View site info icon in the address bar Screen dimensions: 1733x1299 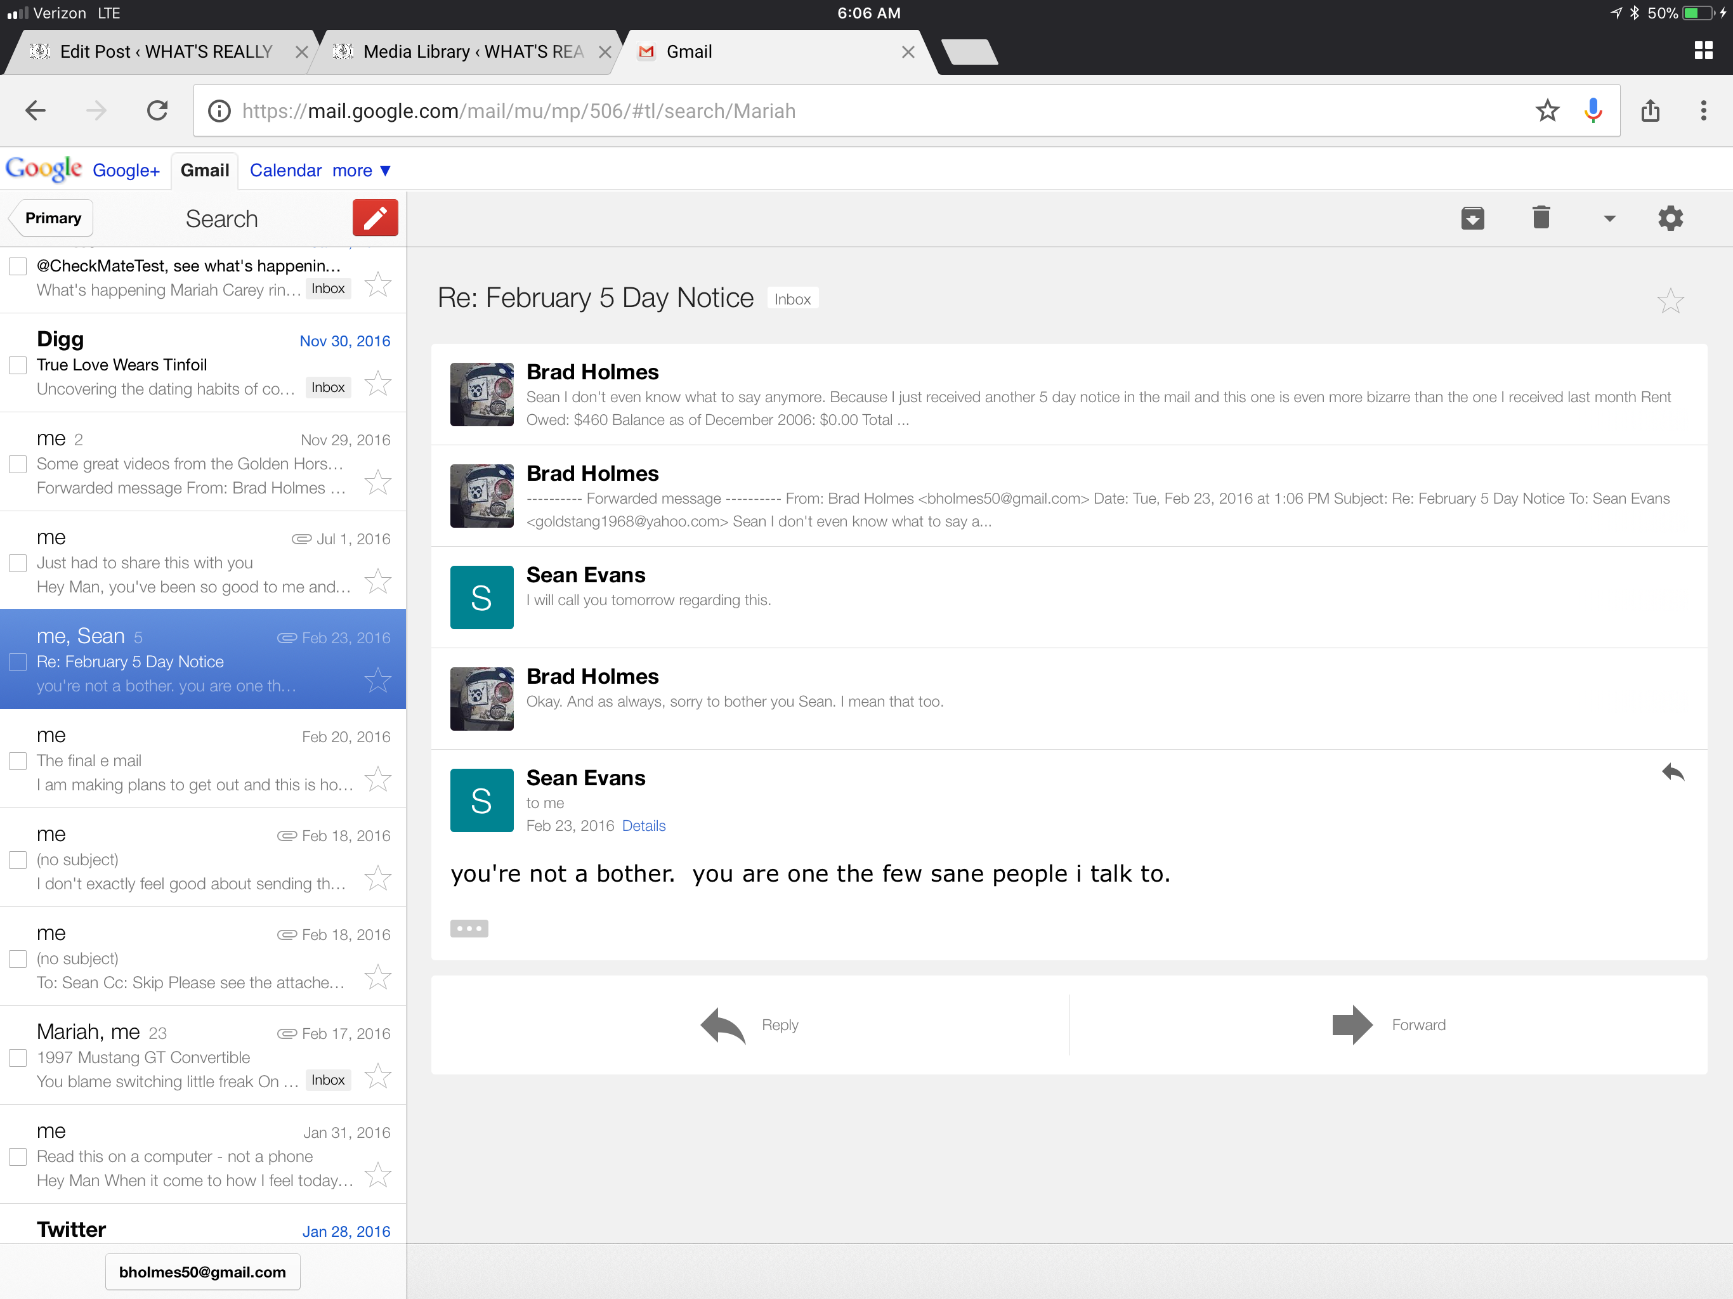(219, 111)
